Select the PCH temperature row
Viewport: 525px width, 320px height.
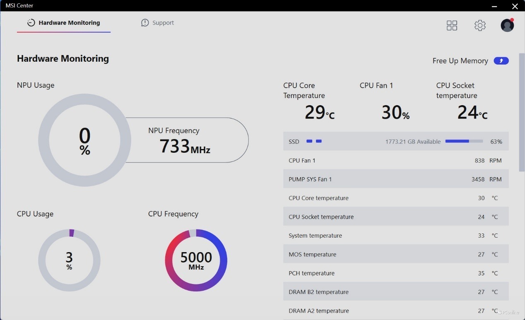pos(395,273)
